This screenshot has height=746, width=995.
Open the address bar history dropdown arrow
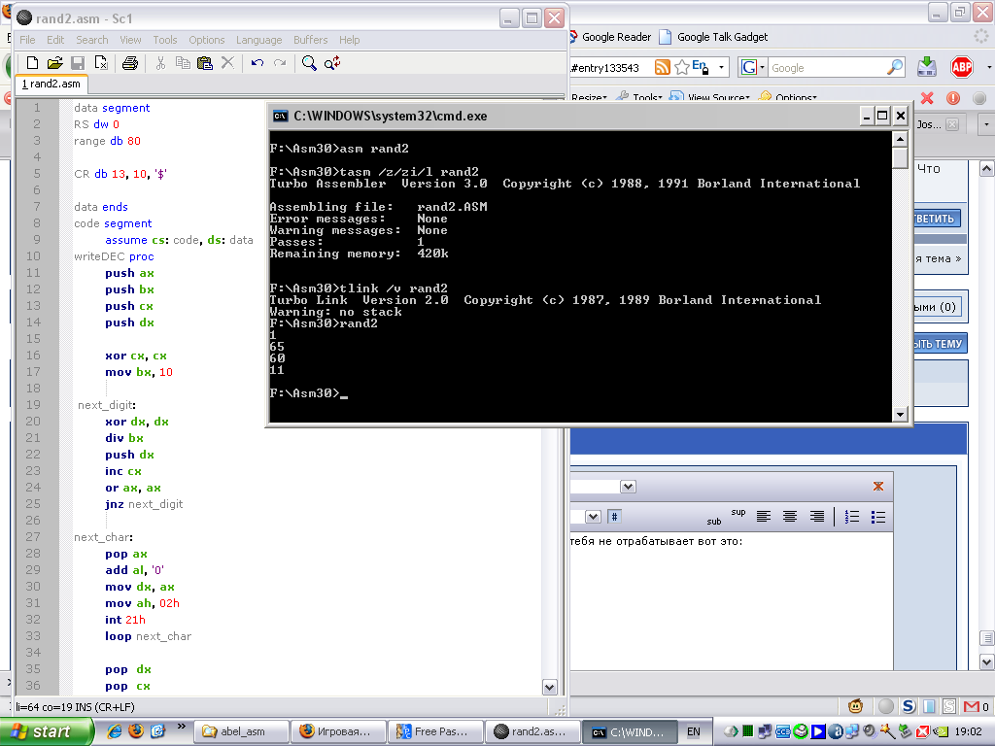[722, 68]
